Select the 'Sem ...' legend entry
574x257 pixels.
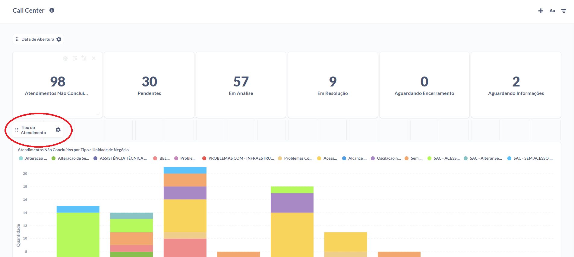coord(413,158)
